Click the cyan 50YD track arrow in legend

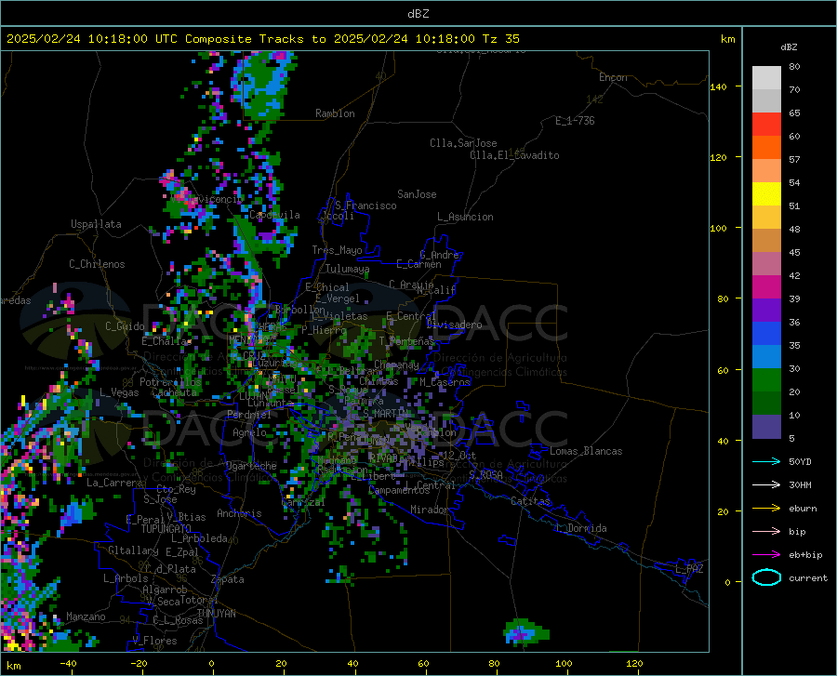766,461
